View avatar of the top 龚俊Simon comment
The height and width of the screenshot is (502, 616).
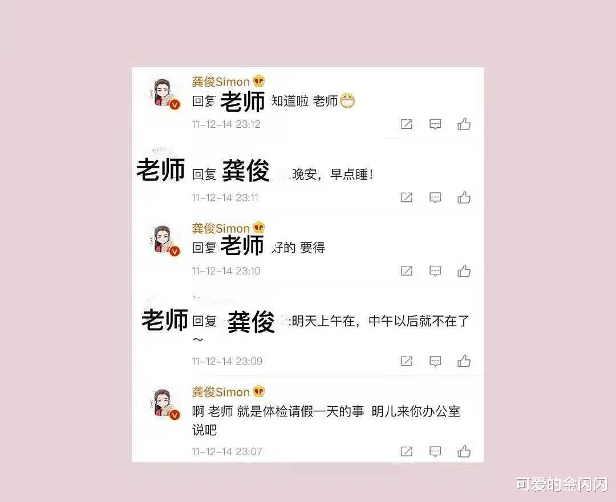pyautogui.click(x=164, y=94)
